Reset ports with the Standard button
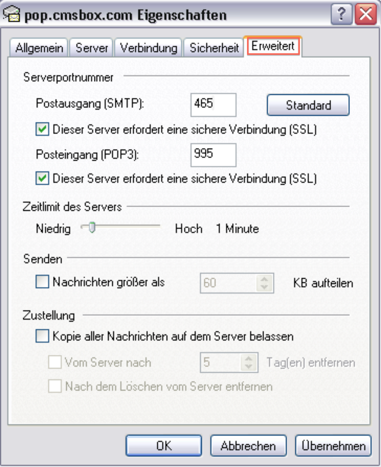The width and height of the screenshot is (381, 467). pyautogui.click(x=308, y=106)
